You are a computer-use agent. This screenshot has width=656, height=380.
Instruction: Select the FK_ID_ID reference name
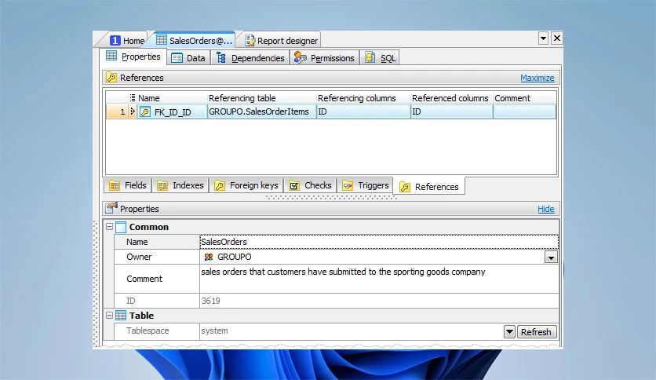[x=173, y=112]
